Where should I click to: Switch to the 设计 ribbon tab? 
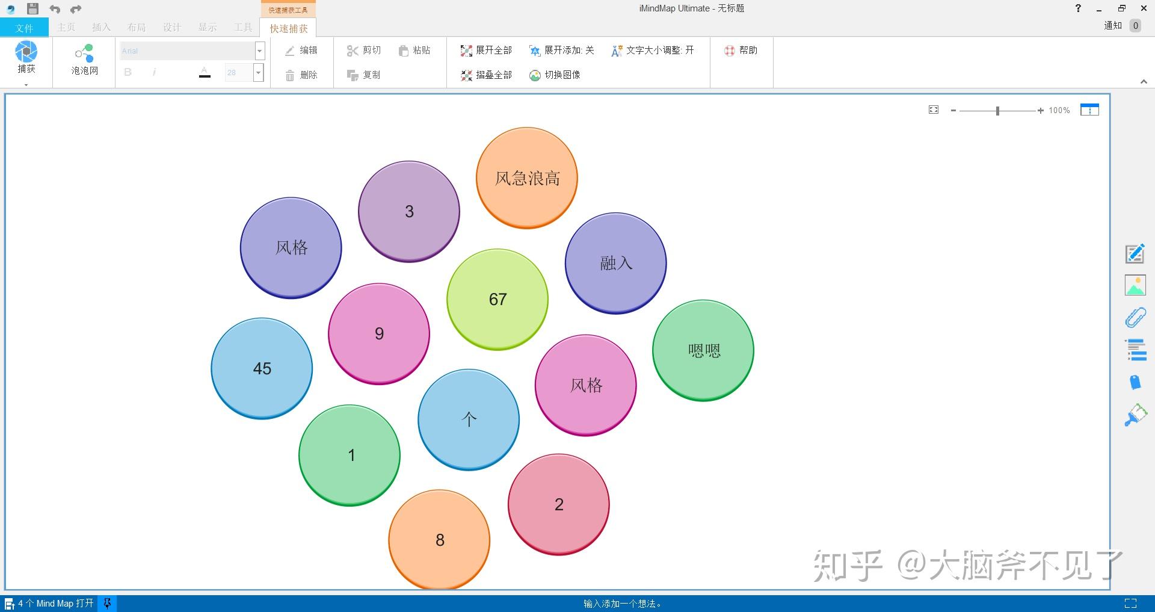click(x=171, y=27)
